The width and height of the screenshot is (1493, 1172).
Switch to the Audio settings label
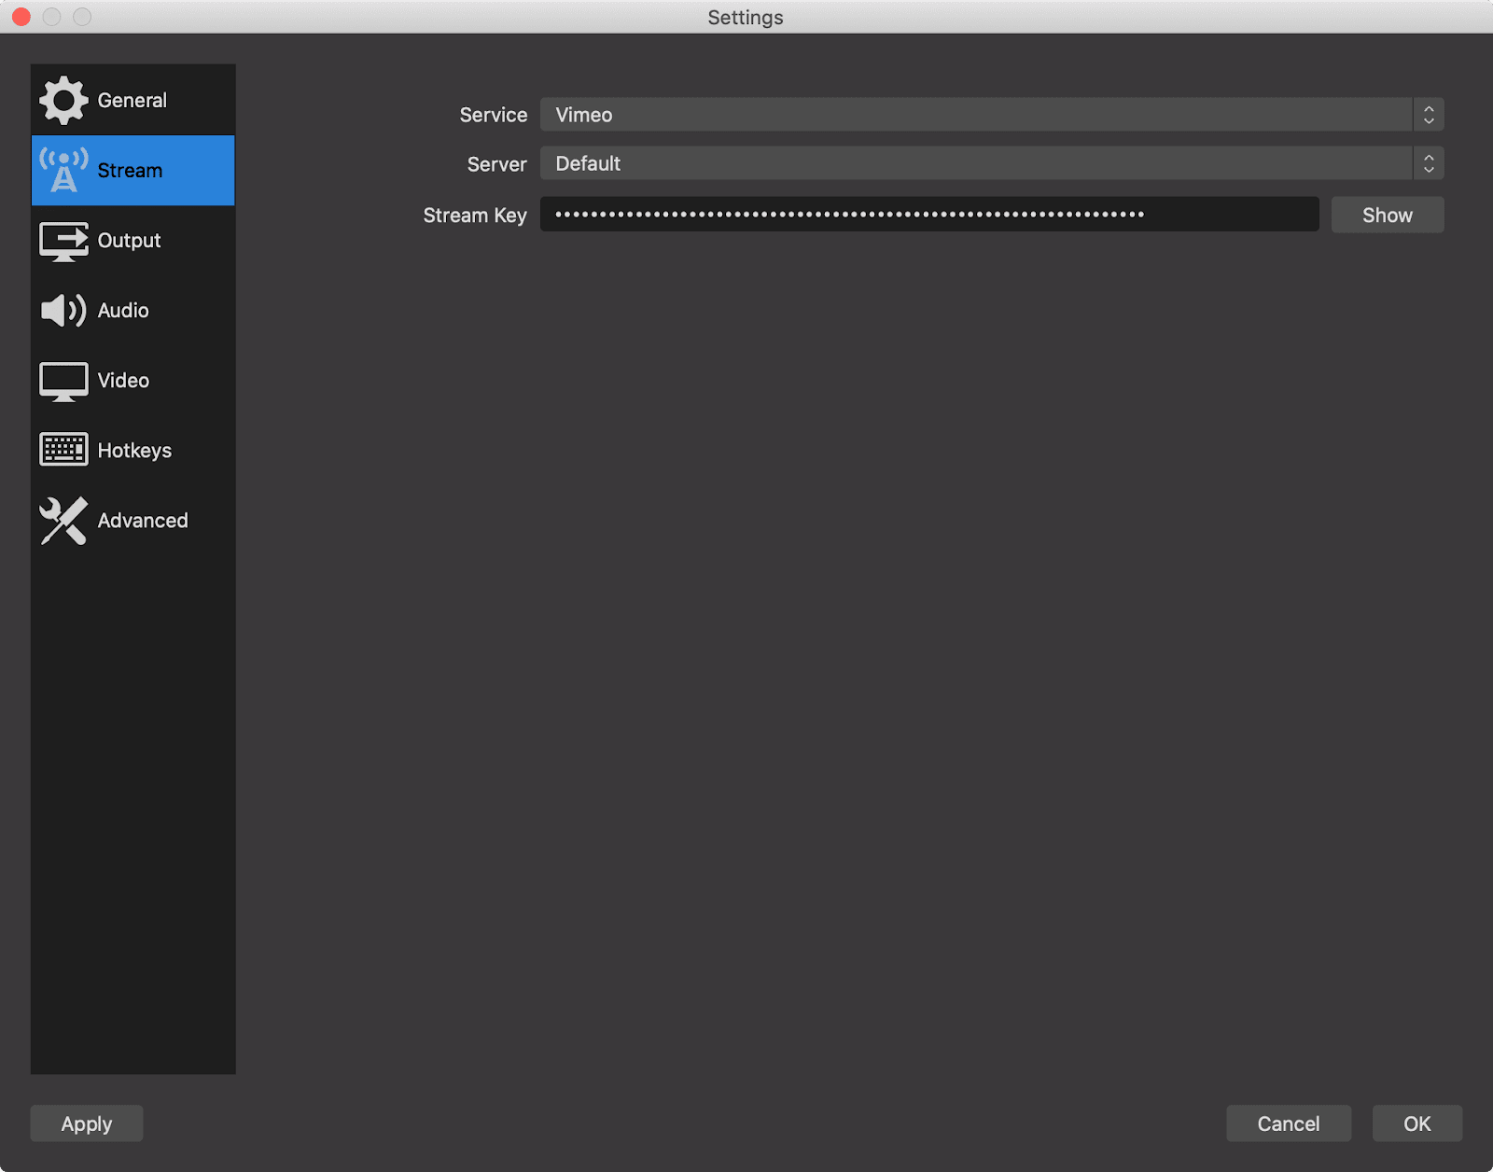point(123,311)
